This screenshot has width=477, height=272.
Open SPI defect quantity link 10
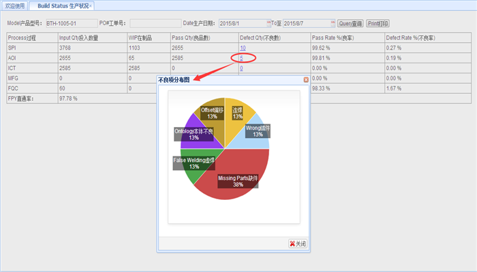point(243,48)
